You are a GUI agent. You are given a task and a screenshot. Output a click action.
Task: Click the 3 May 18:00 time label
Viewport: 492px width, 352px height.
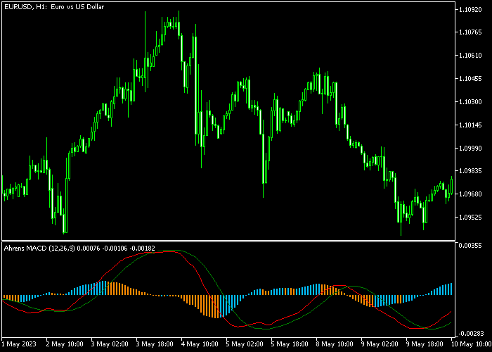tap(155, 344)
